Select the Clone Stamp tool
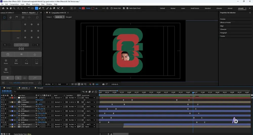The image size is (253, 135). coord(51,8)
